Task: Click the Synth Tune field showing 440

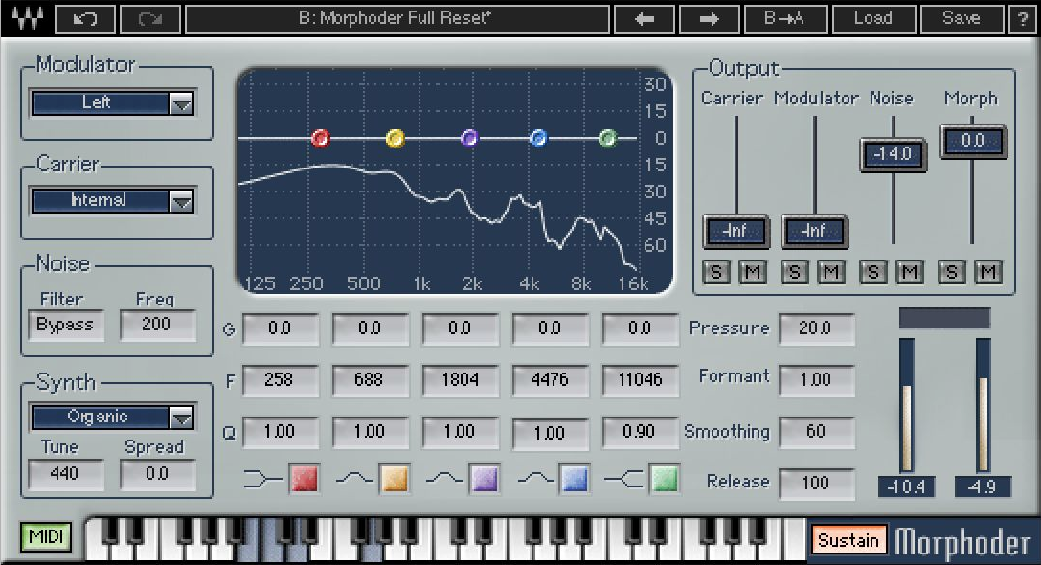Action: pos(65,474)
